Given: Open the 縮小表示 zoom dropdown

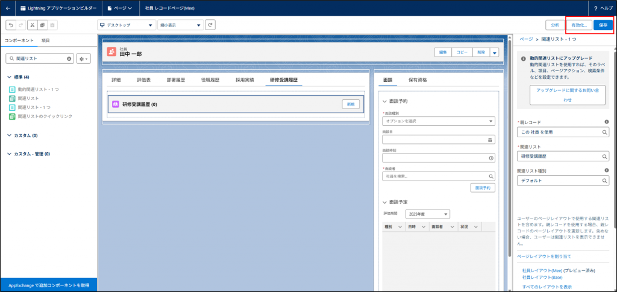Looking at the screenshot, I should click(x=180, y=25).
